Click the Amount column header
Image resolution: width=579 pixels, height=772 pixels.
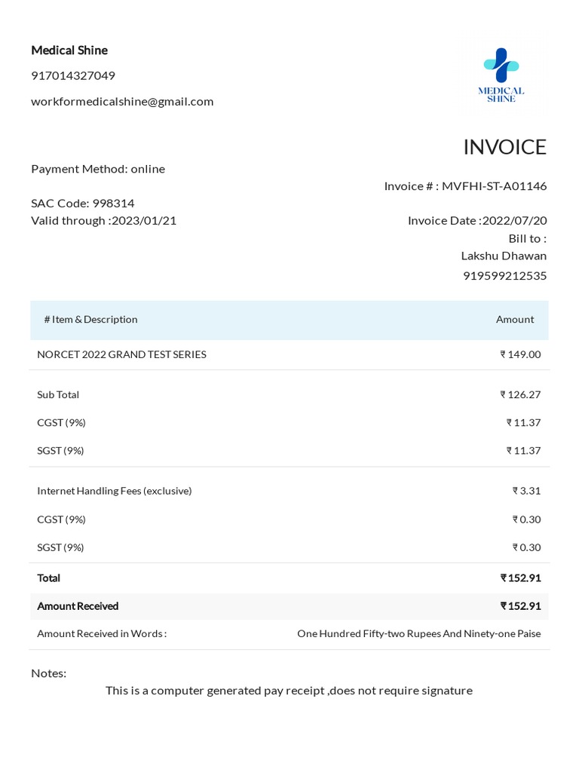[515, 320]
